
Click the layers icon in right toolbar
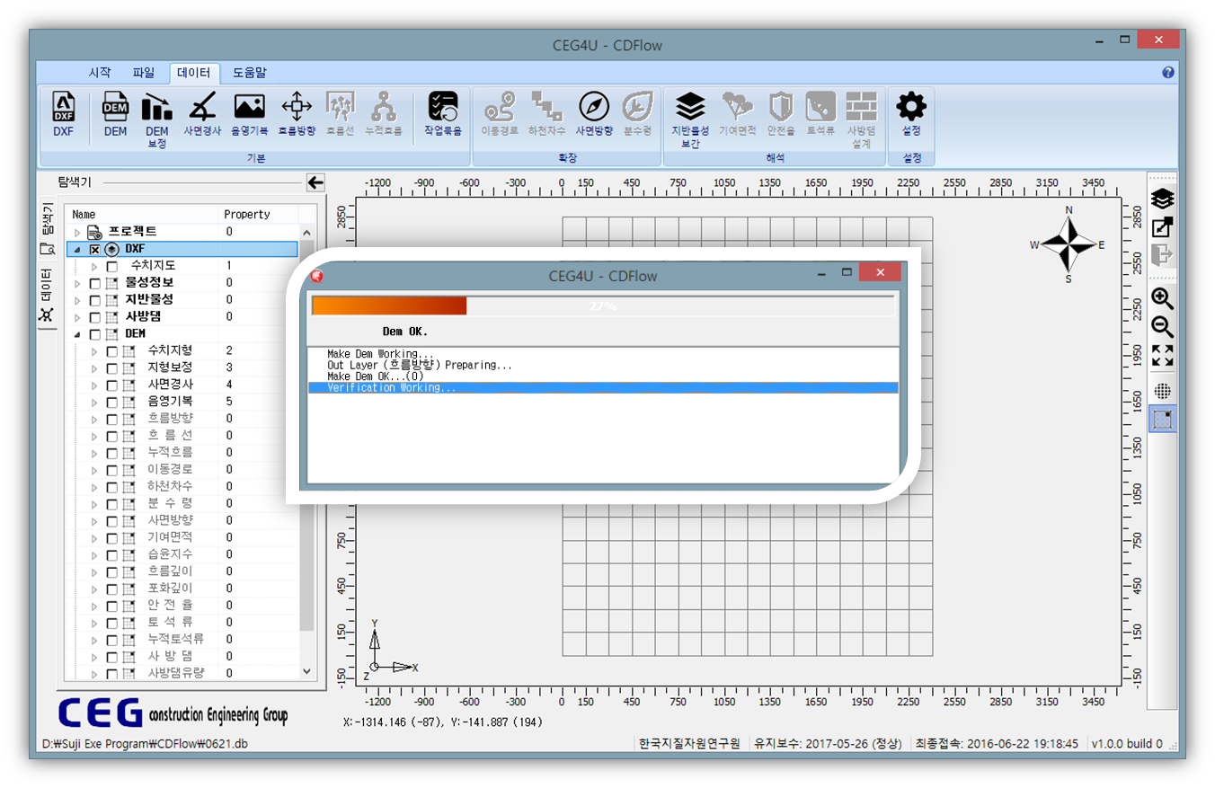(1162, 199)
